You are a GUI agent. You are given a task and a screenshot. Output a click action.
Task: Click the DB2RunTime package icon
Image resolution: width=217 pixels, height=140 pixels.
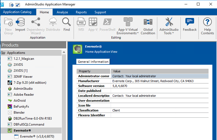[10, 119]
